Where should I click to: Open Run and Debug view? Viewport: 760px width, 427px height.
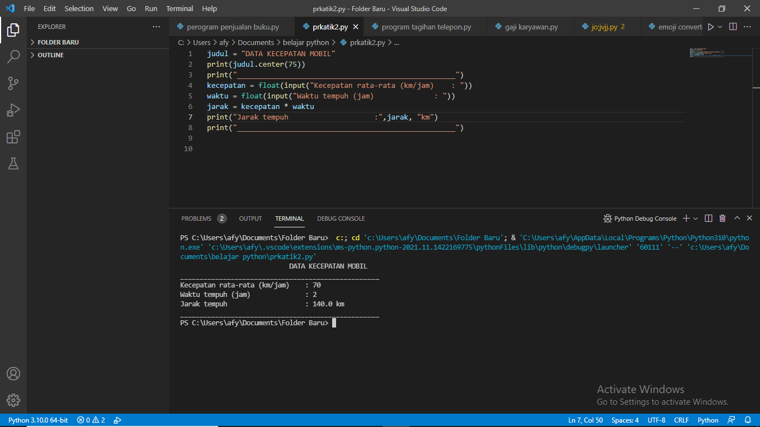13,110
